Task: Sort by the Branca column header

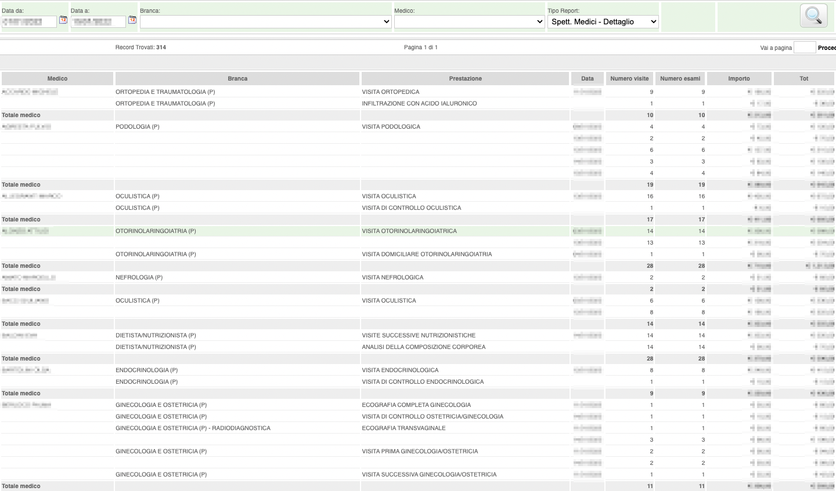Action: [x=237, y=78]
